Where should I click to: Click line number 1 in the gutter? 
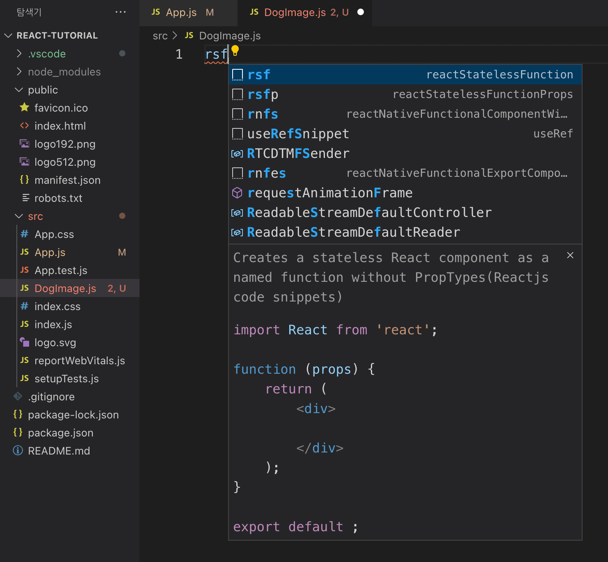tap(179, 54)
